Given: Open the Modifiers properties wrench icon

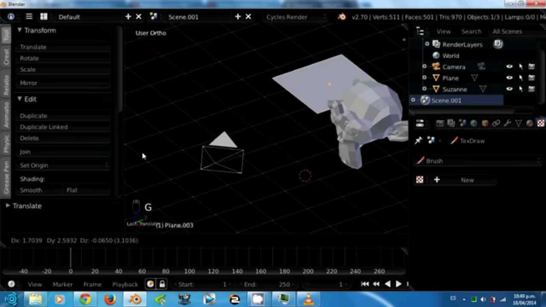Looking at the screenshot, I should [507, 123].
